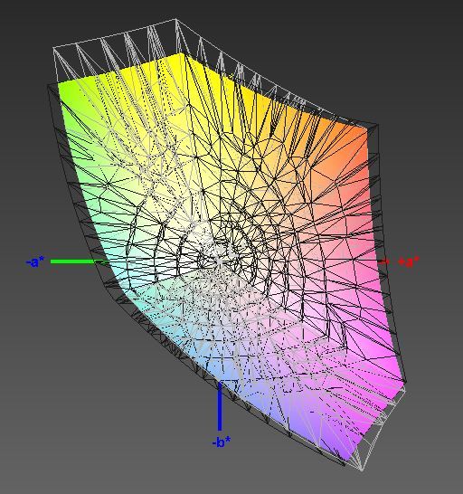The width and height of the screenshot is (463, 494).
Task: Click the white neutral center point
Action: (220, 261)
